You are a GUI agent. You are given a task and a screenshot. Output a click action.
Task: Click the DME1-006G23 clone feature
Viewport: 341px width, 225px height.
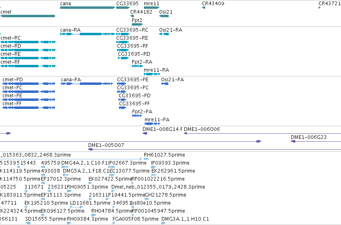click(316, 141)
